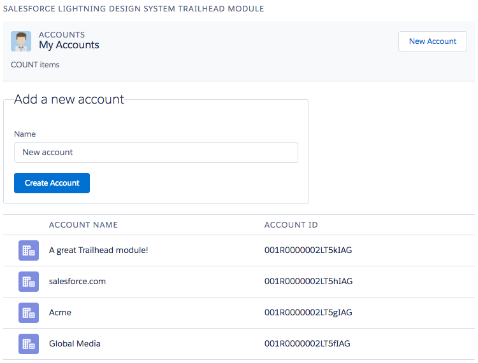
Task: Click the 'Name' field label
Action: [x=25, y=134]
